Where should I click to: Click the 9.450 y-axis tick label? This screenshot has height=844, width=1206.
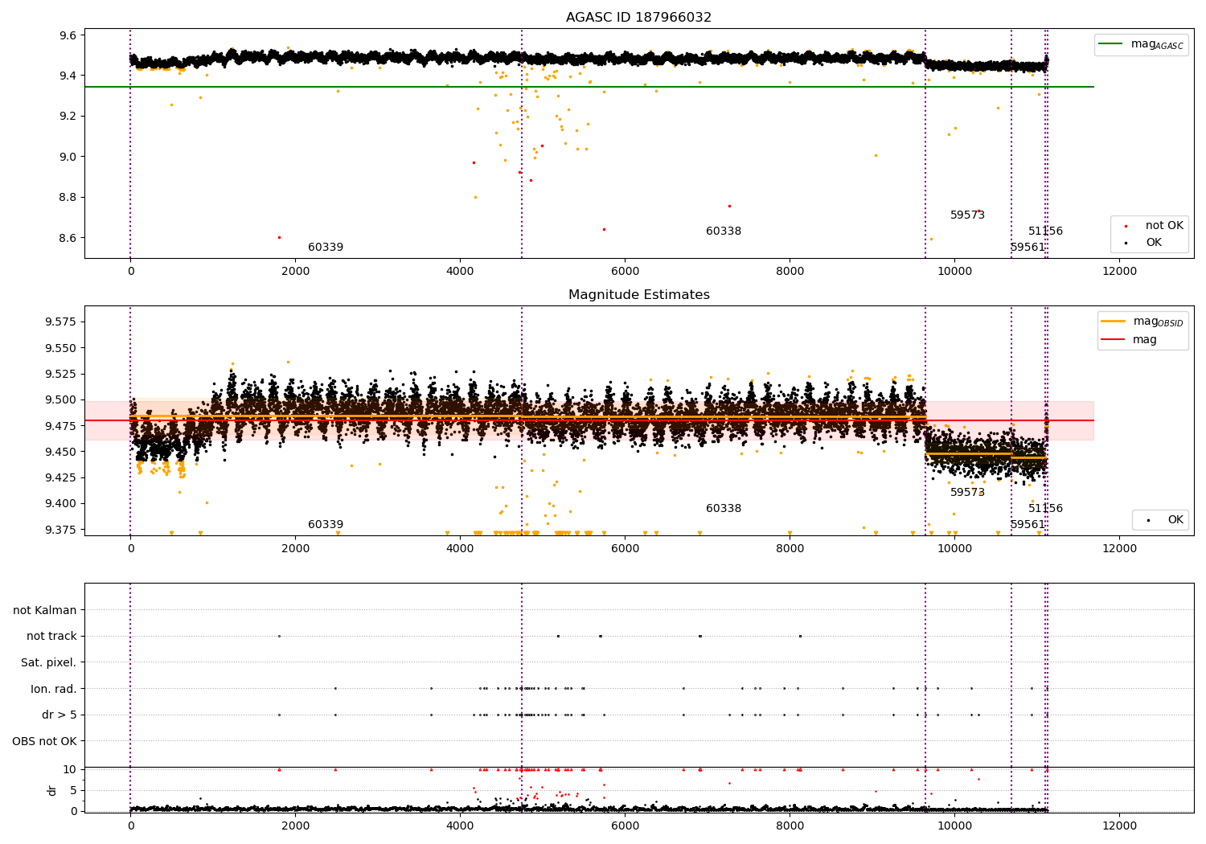(x=61, y=452)
